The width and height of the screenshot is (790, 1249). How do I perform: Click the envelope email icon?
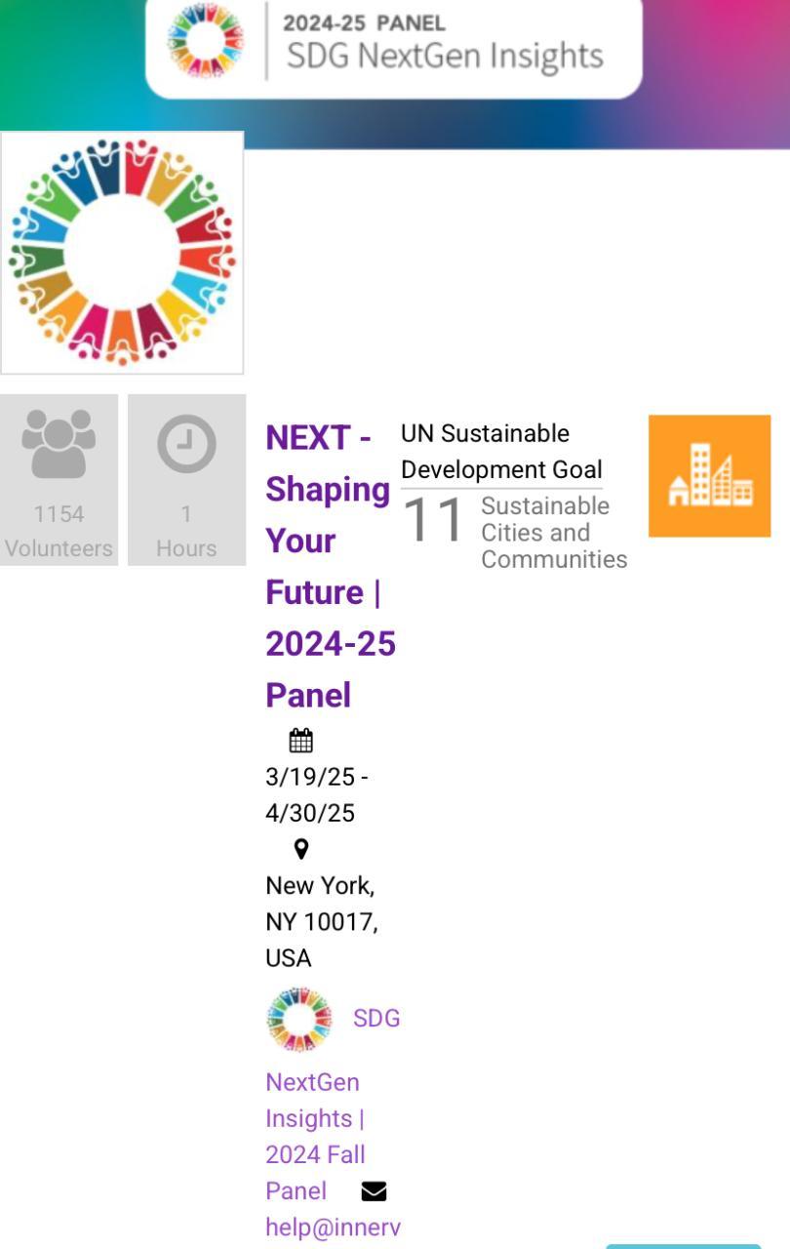tap(374, 1191)
